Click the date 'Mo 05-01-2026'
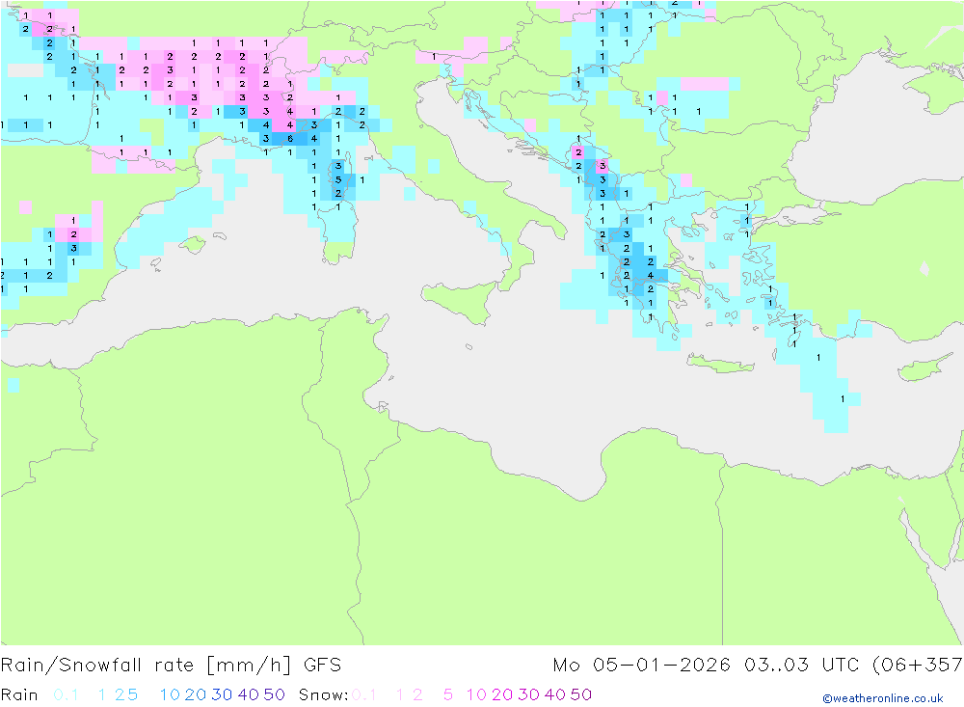The image size is (964, 707). 641,666
